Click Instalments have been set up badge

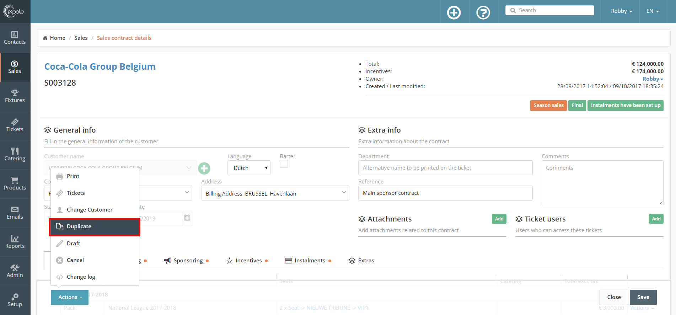click(x=626, y=106)
